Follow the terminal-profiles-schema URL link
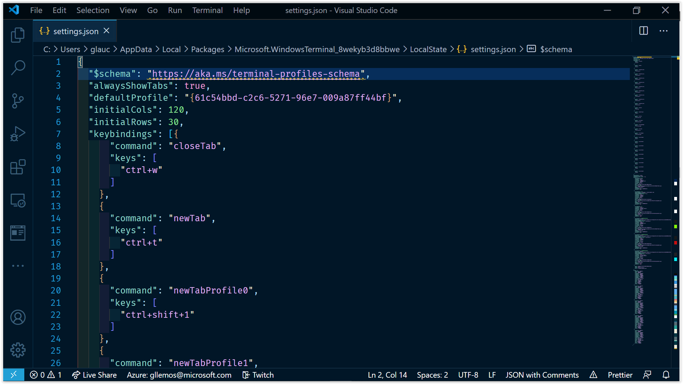The height and width of the screenshot is (384, 683). click(x=256, y=74)
